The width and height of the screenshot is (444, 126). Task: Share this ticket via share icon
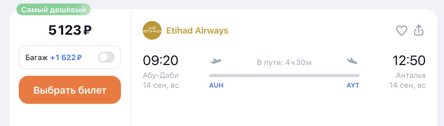(x=419, y=30)
